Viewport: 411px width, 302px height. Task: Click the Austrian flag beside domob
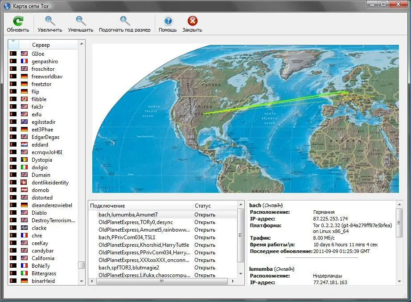point(24,190)
